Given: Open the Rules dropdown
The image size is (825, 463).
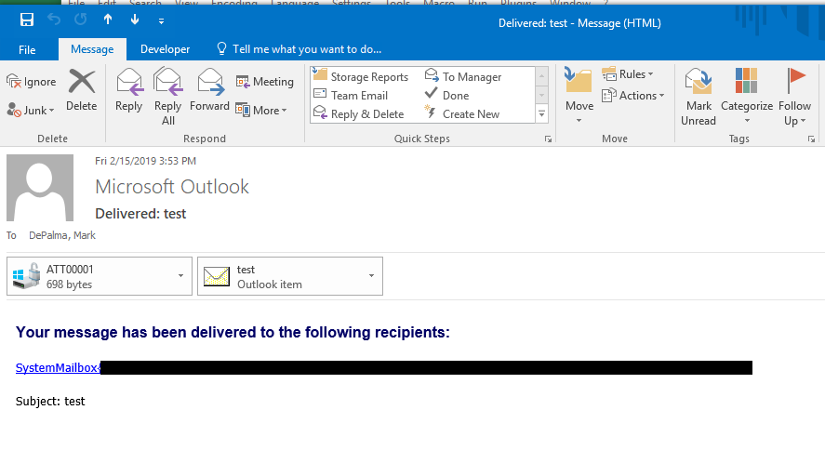Looking at the screenshot, I should coord(628,74).
